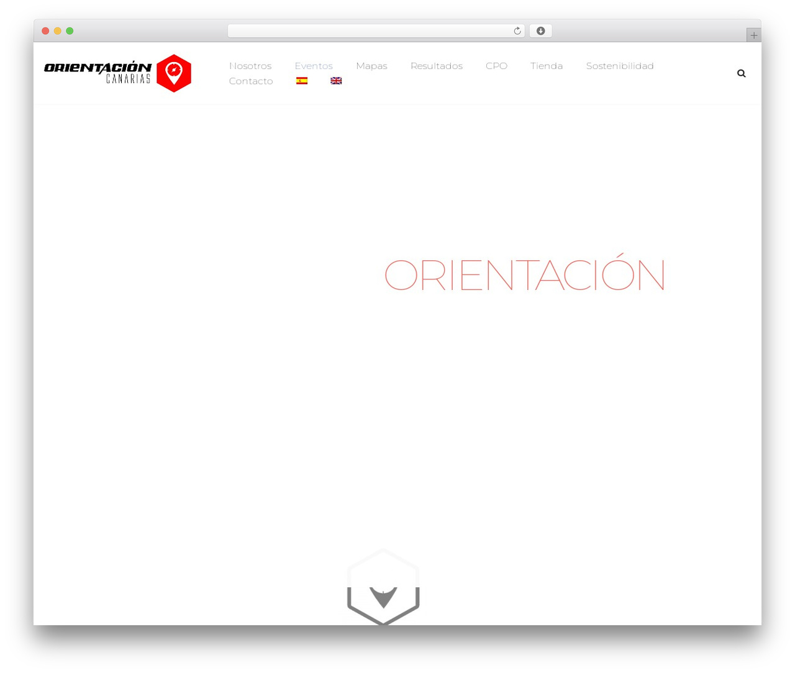Go to the Contacto page
This screenshot has width=795, height=673.
[251, 81]
